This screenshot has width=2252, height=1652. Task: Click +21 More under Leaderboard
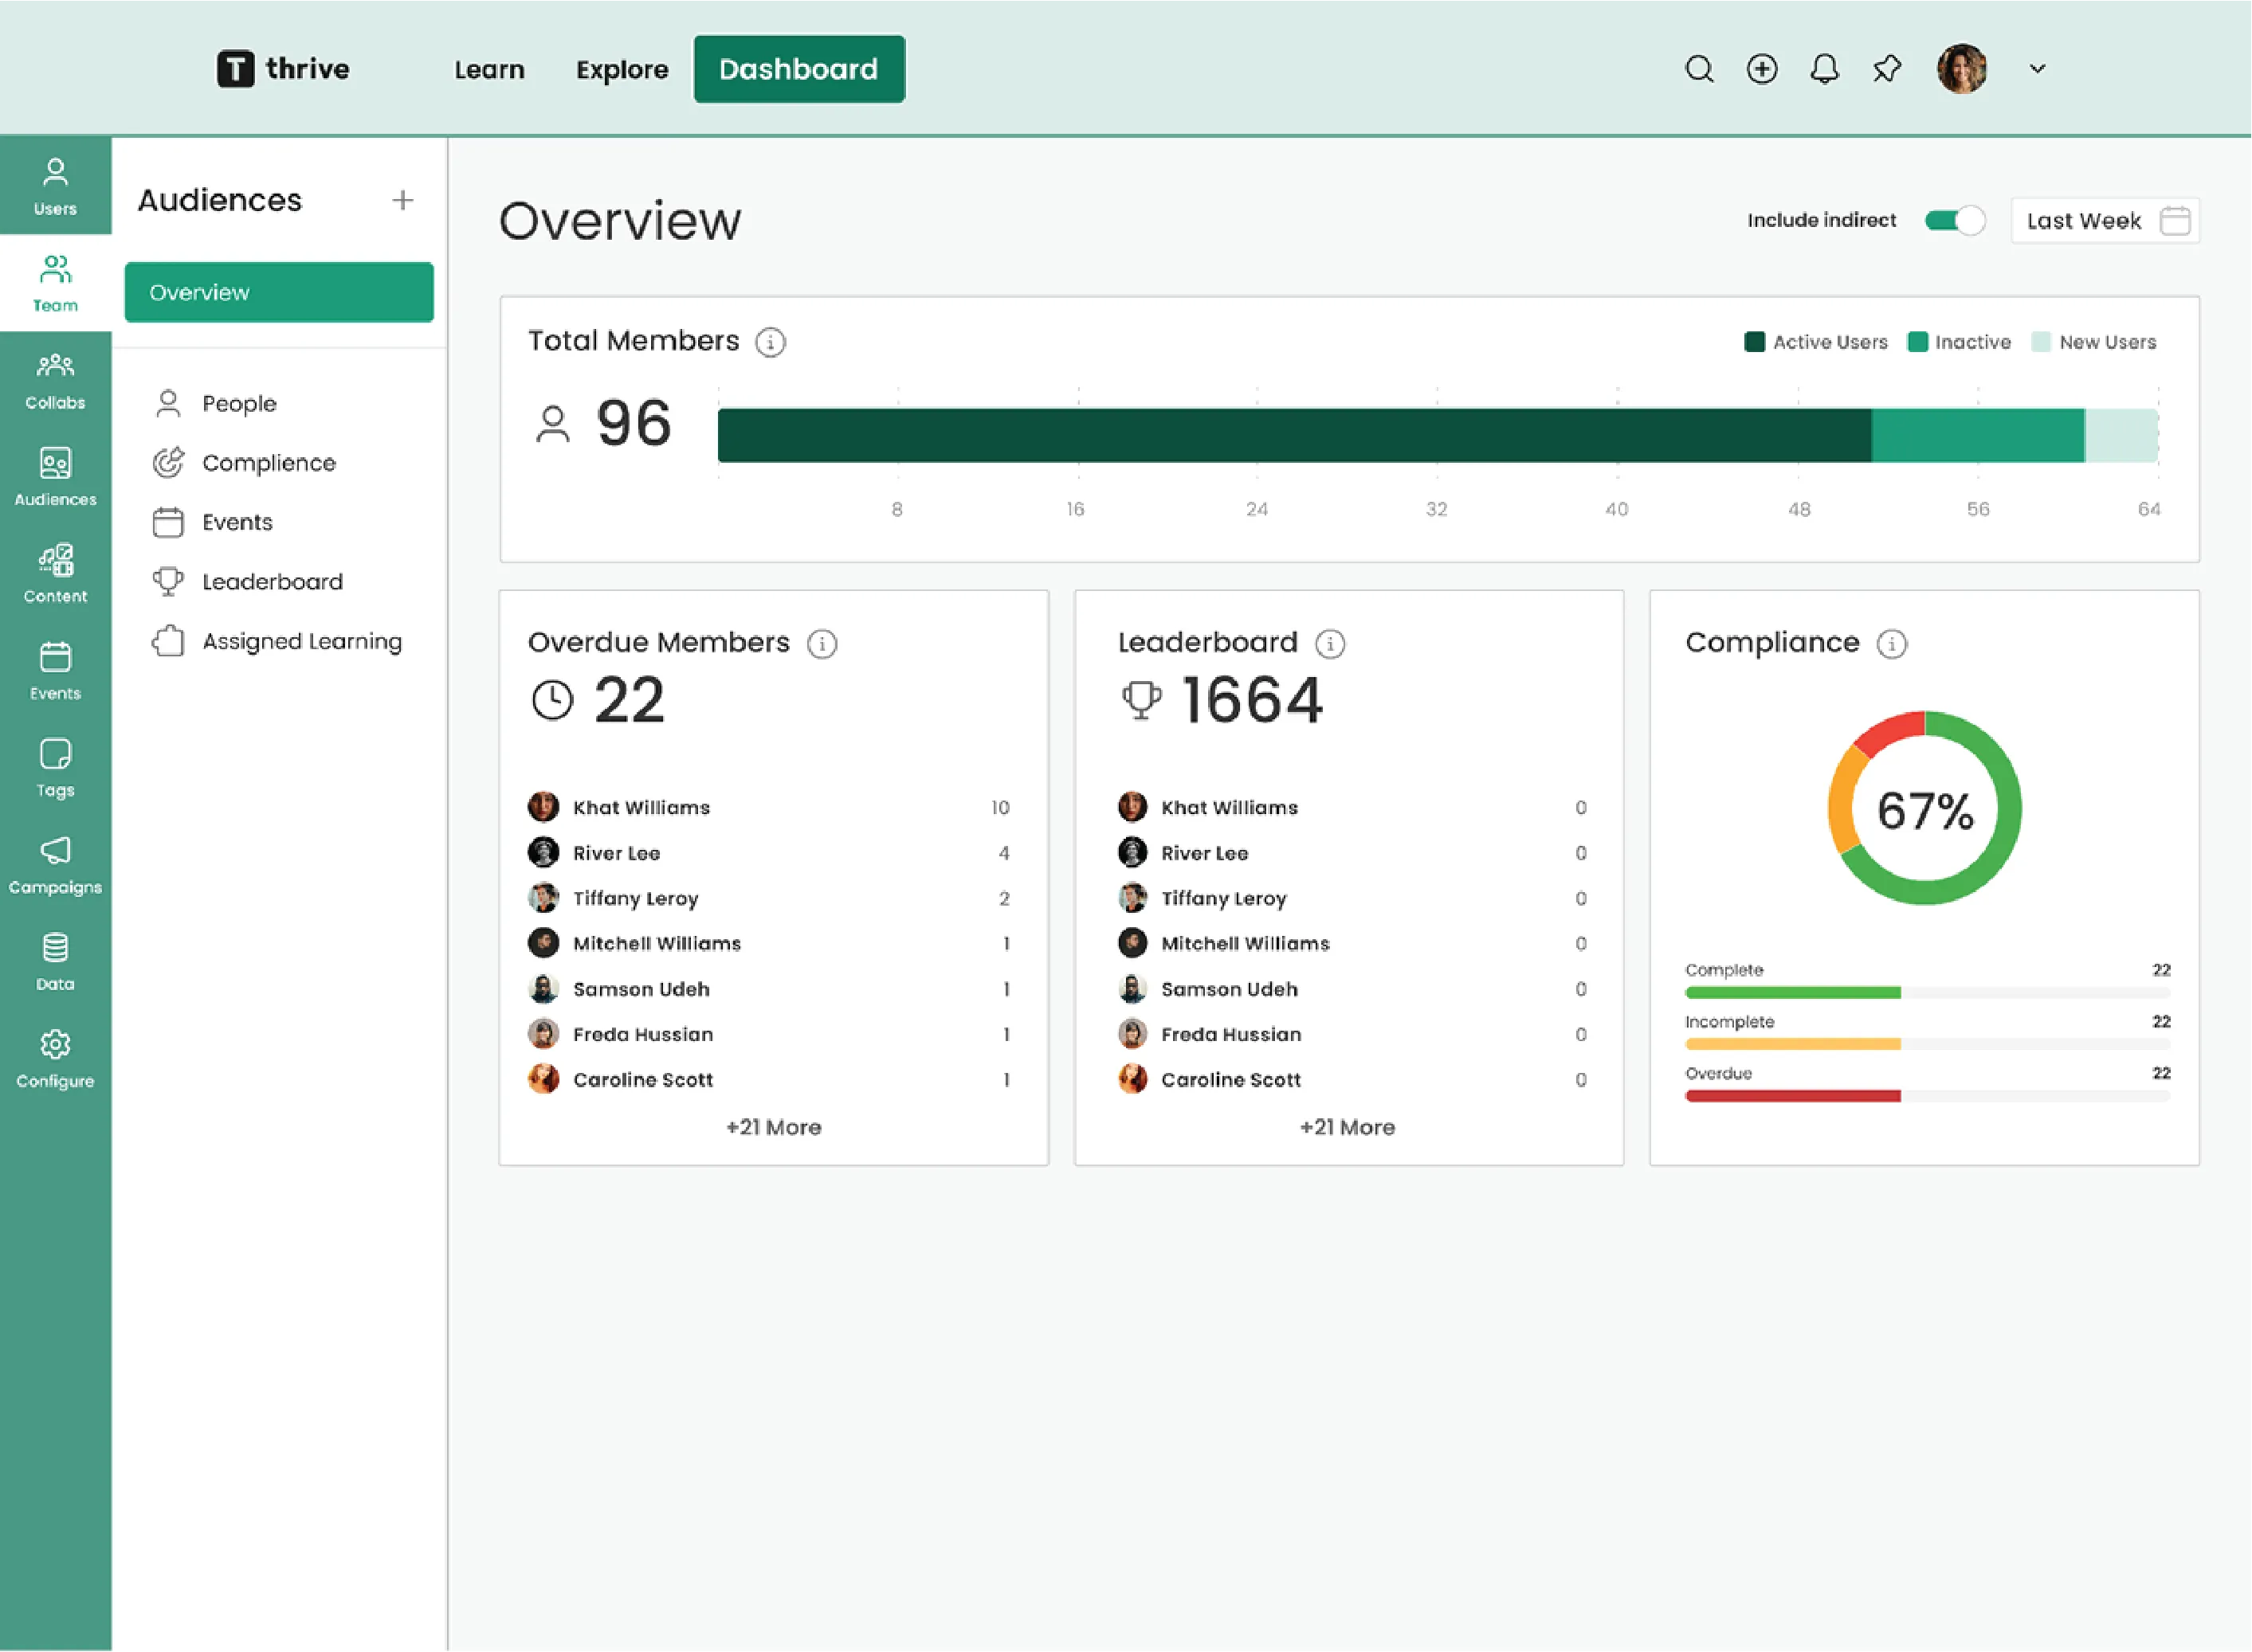pos(1347,1127)
